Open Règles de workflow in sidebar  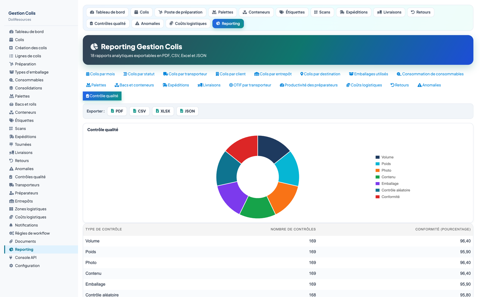pyautogui.click(x=29, y=233)
